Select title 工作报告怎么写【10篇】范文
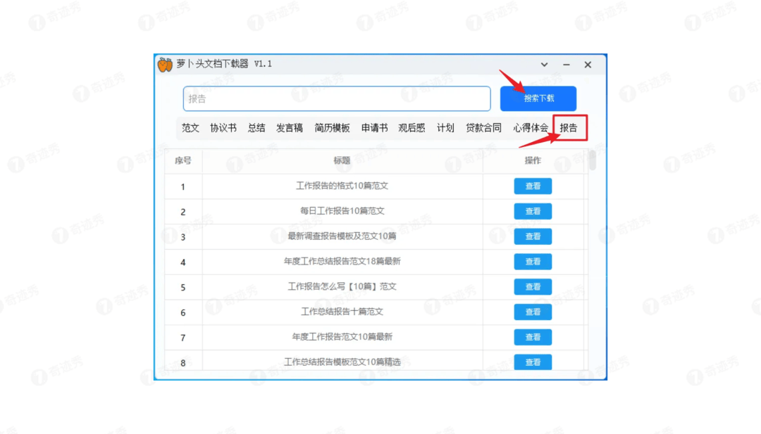Viewport: 761px width, 434px height. 342,287
